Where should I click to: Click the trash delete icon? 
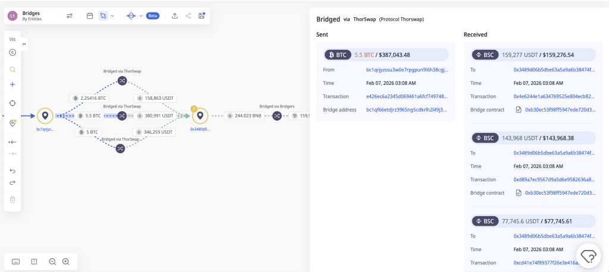pos(12,200)
